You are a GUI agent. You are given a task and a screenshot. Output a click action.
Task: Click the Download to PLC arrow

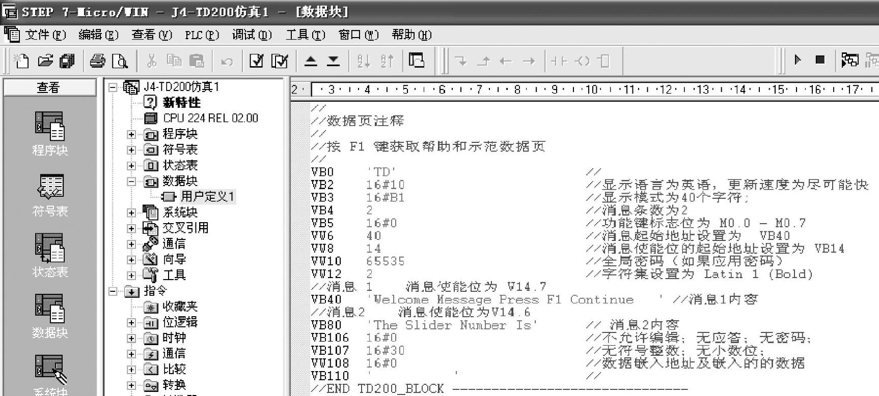333,61
